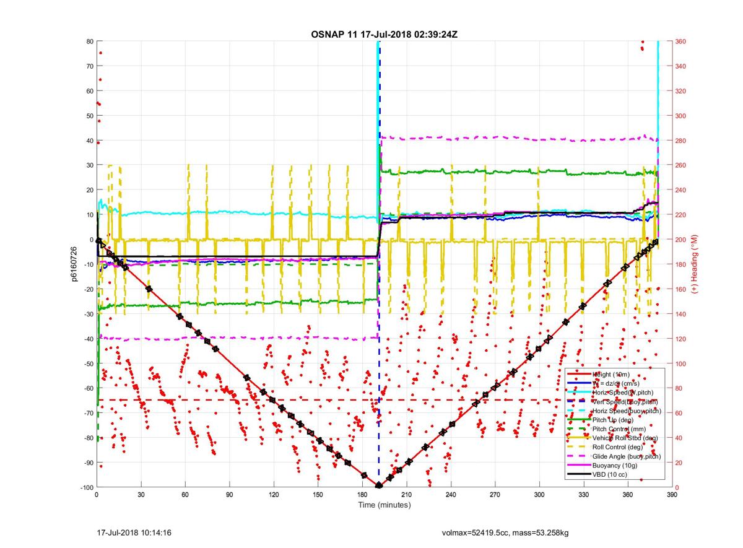Image resolution: width=743 pixels, height=548 pixels.
Task: Click the green solid line sample beside 'Pitch Up (deg)'
Action: point(580,420)
